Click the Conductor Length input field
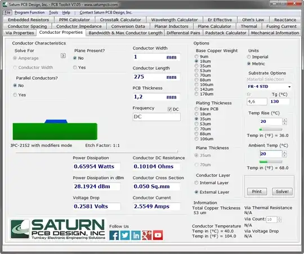 (x=157, y=77)
